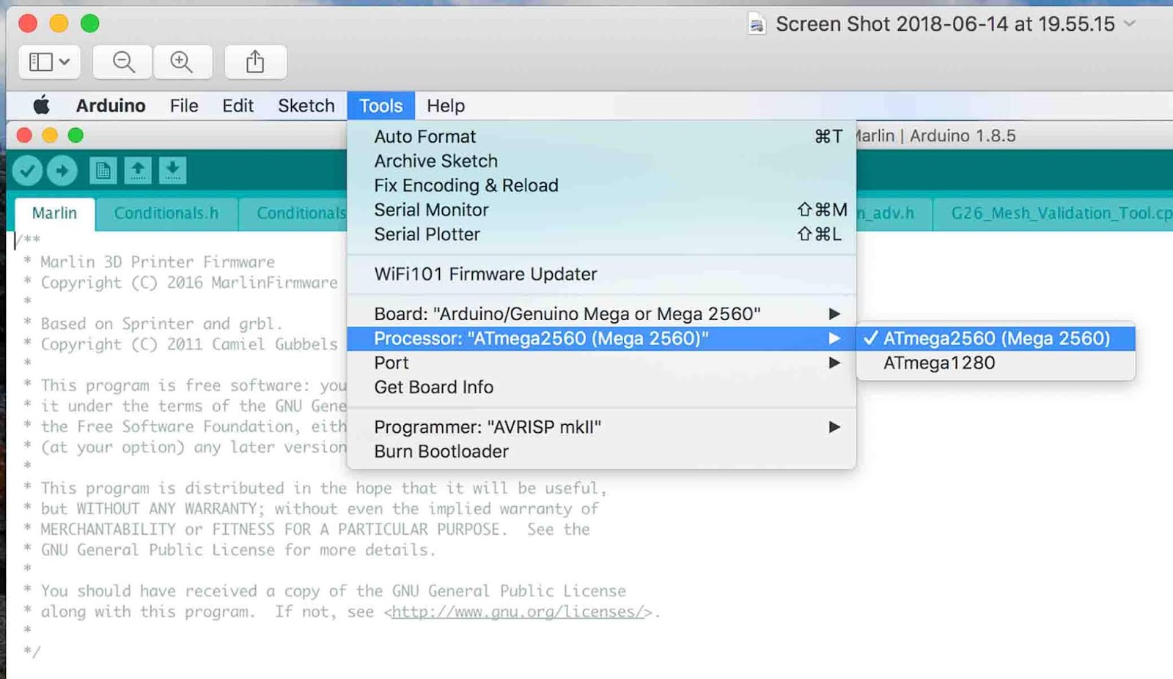Choose ATmega1280 processor option
The height and width of the screenshot is (679, 1173).
coord(939,363)
